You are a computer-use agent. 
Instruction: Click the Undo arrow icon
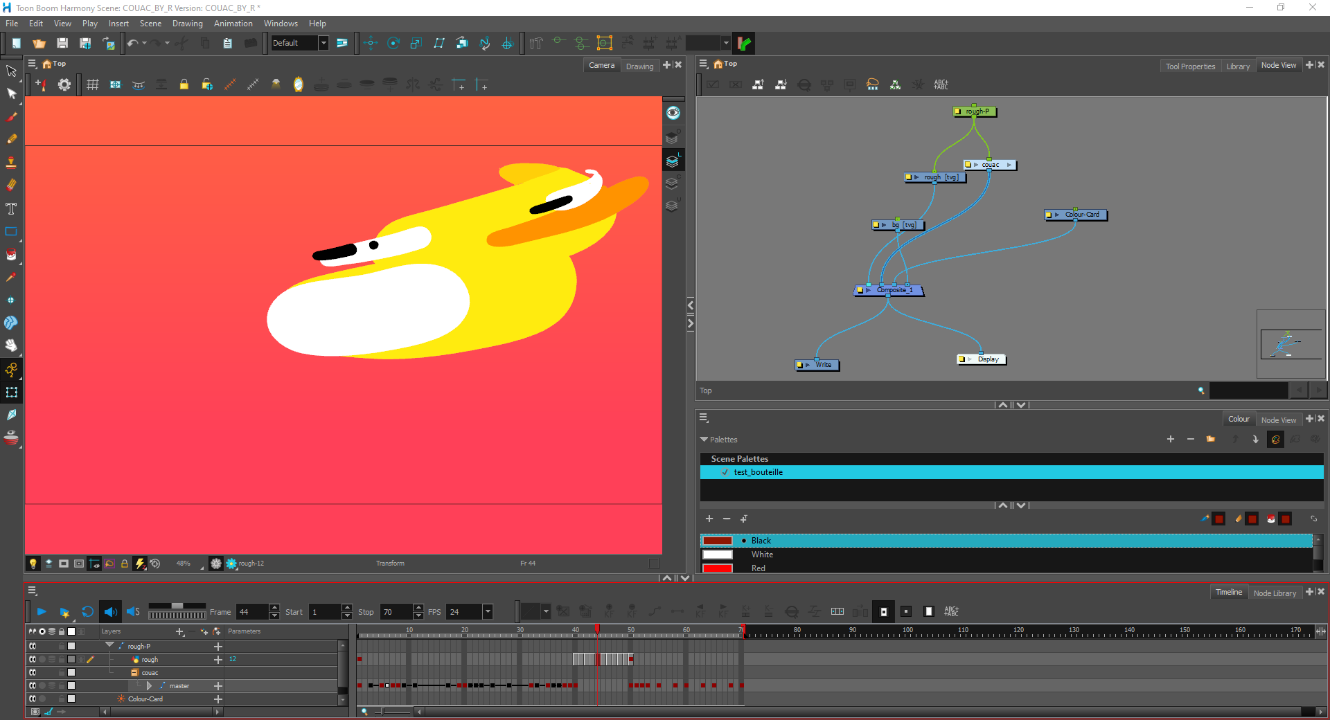point(132,43)
